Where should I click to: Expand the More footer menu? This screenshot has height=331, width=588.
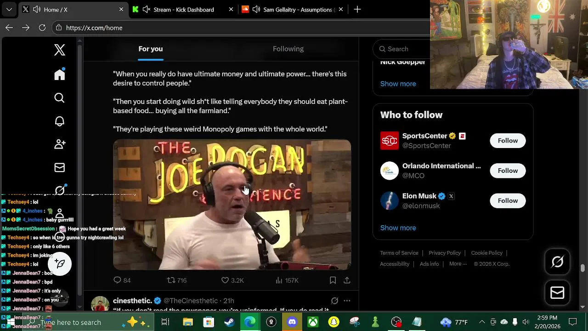(x=458, y=264)
